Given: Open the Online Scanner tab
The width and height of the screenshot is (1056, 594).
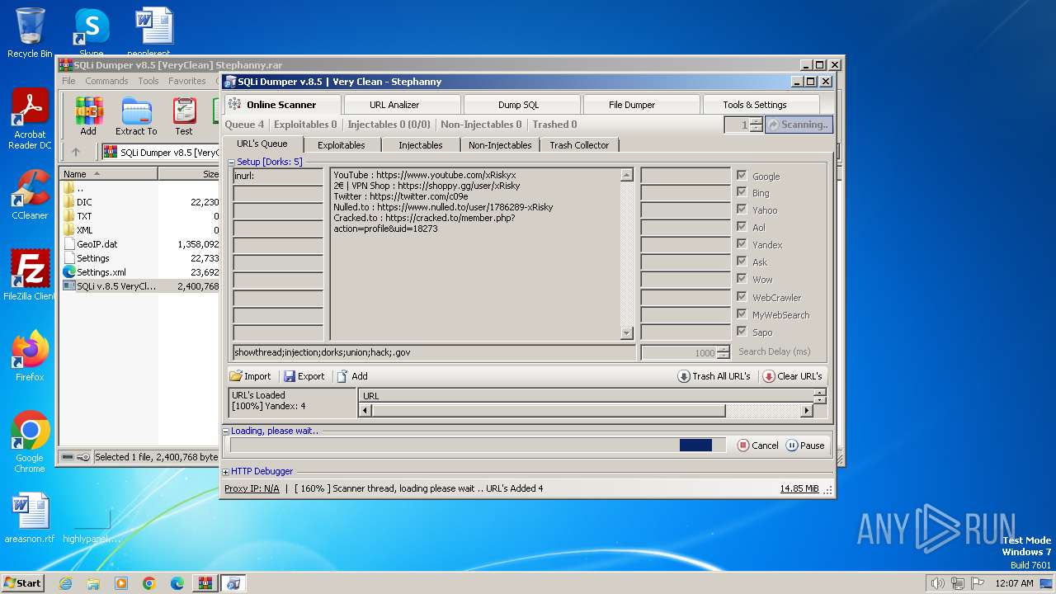Looking at the screenshot, I should tap(281, 105).
